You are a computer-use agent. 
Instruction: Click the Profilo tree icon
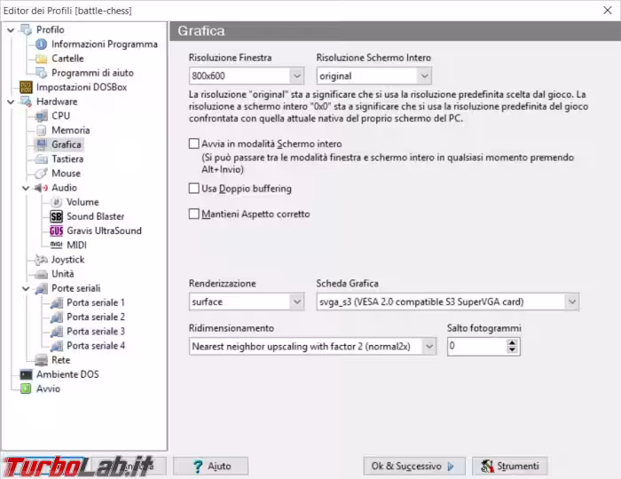[26, 29]
